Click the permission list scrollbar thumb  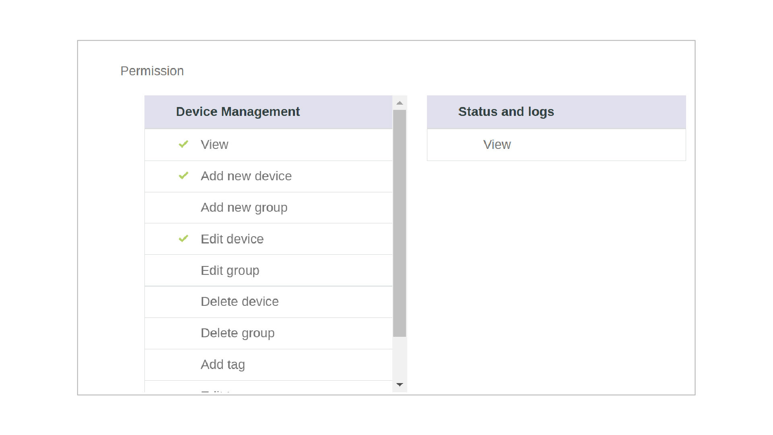[x=400, y=223]
